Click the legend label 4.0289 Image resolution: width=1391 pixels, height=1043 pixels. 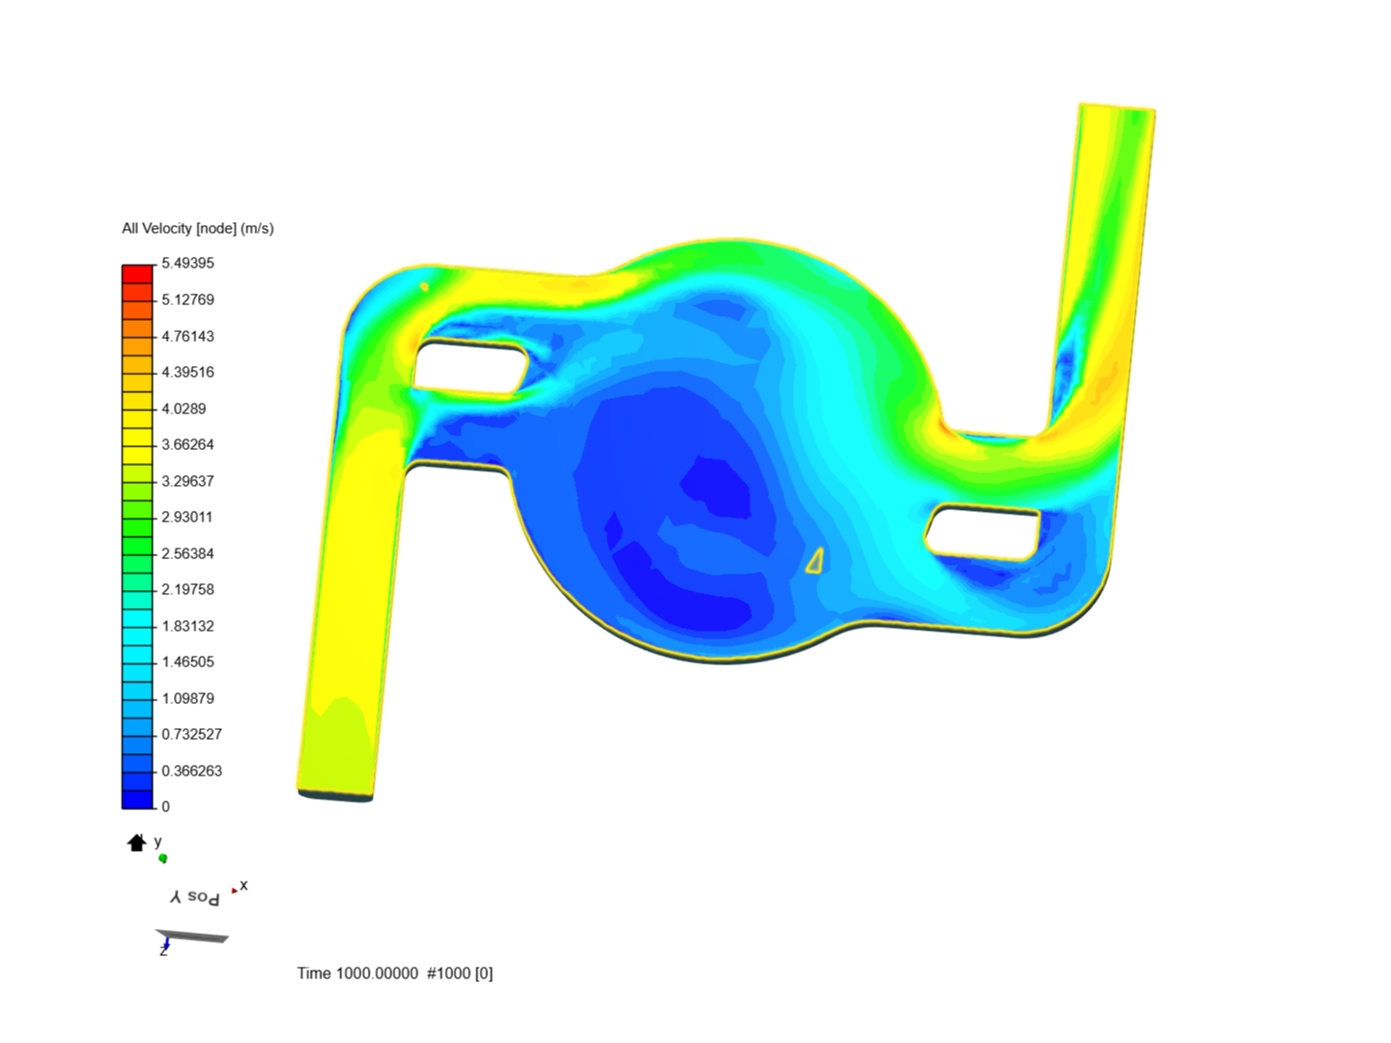[184, 409]
